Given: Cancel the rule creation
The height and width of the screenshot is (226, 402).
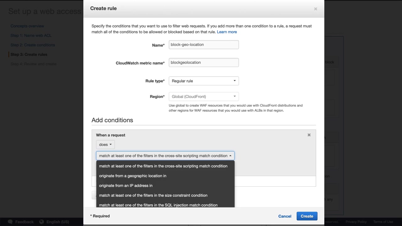Looking at the screenshot, I should 285,216.
